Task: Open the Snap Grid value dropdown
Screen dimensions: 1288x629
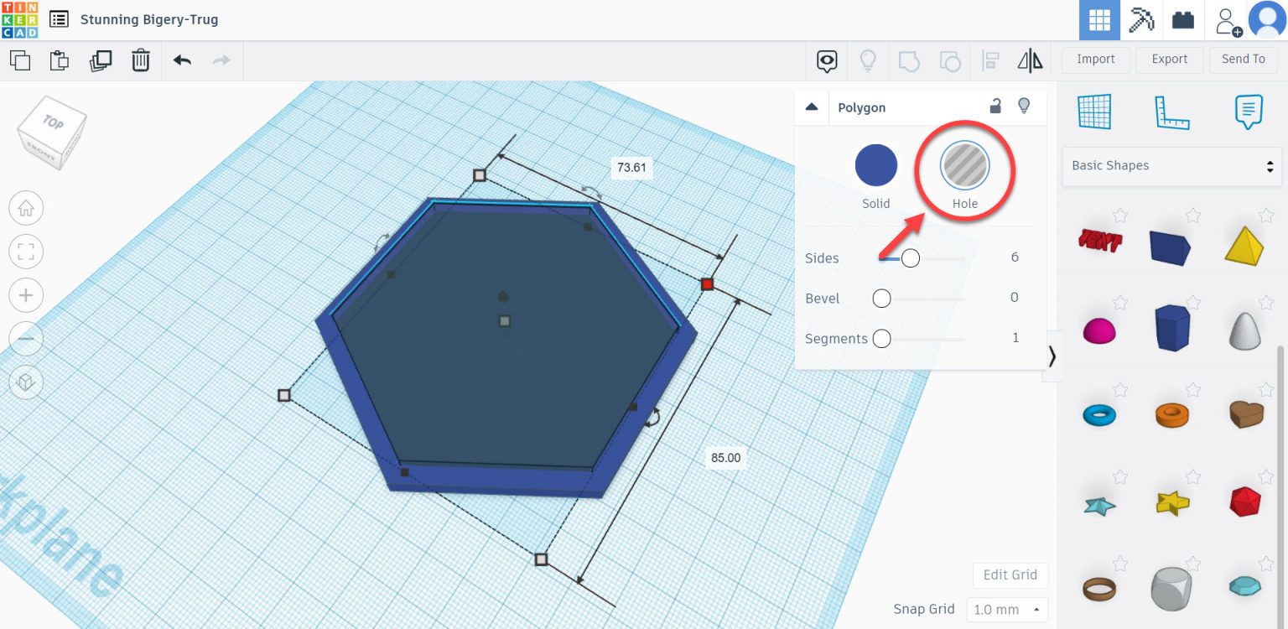Action: (x=1008, y=609)
